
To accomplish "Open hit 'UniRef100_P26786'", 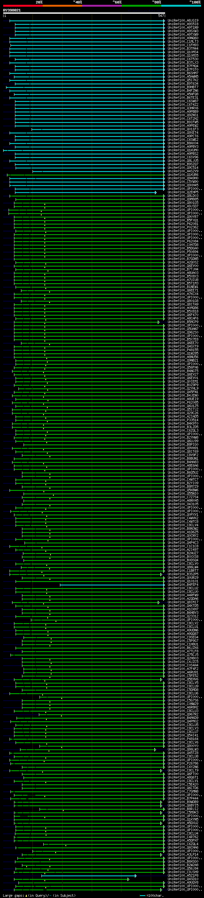I will [x=183, y=764].
